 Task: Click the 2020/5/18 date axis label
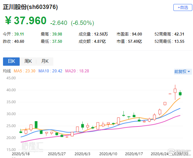pos(21,154)
